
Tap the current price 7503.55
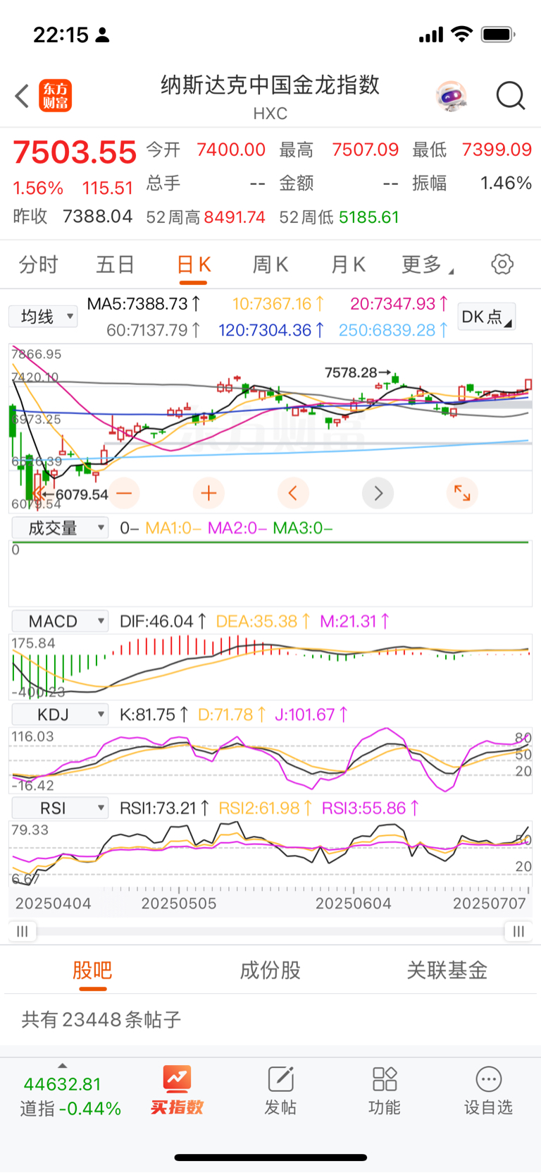(x=75, y=152)
